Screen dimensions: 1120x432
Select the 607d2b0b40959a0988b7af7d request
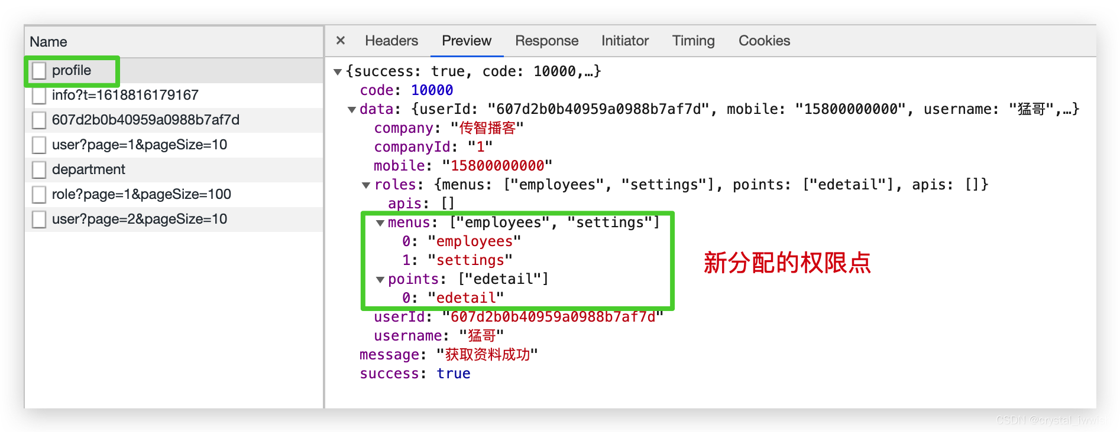174,120
